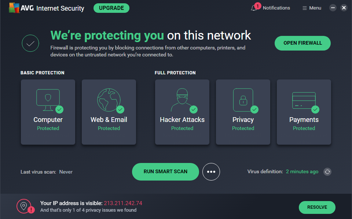Image resolution: width=352 pixels, height=219 pixels.
Task: Click the '2 minutes ago' virus definition link
Action: (x=302, y=171)
